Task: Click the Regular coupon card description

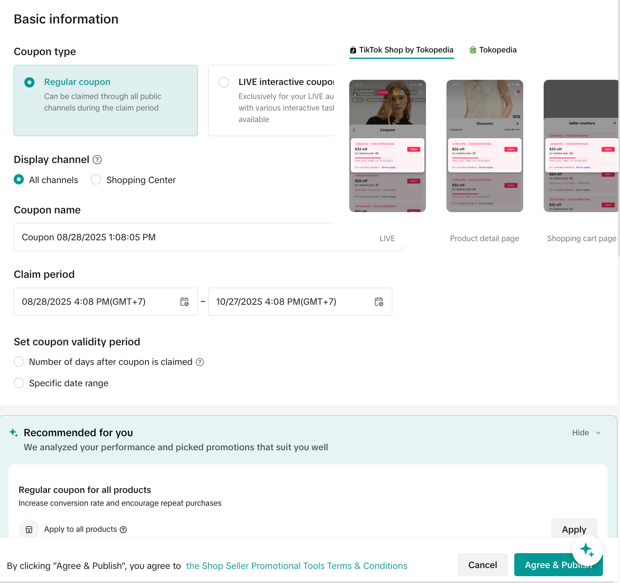Action: (x=103, y=102)
